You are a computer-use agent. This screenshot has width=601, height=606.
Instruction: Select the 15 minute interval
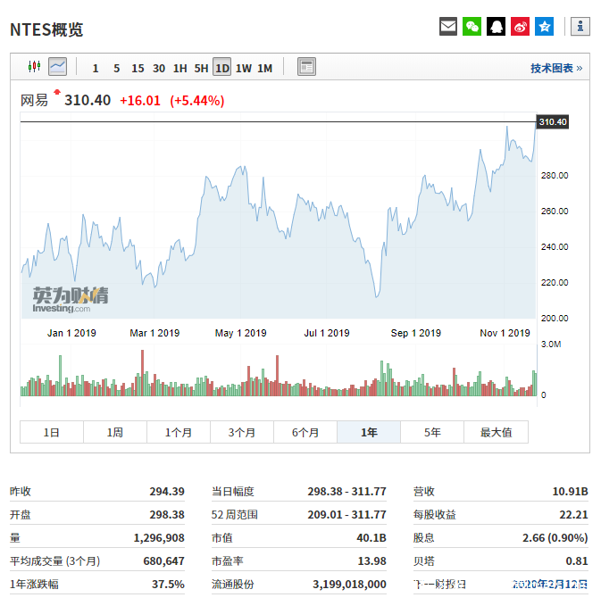pyautogui.click(x=138, y=69)
